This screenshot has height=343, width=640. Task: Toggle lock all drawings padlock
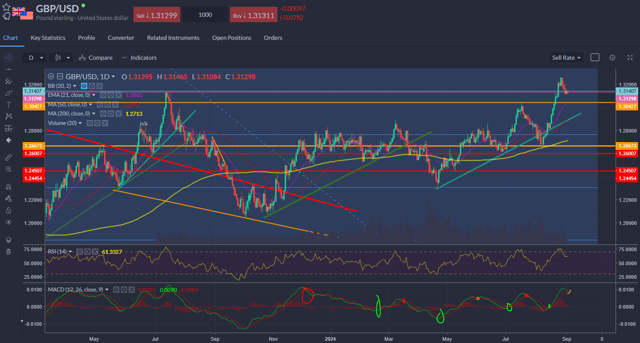click(8, 210)
